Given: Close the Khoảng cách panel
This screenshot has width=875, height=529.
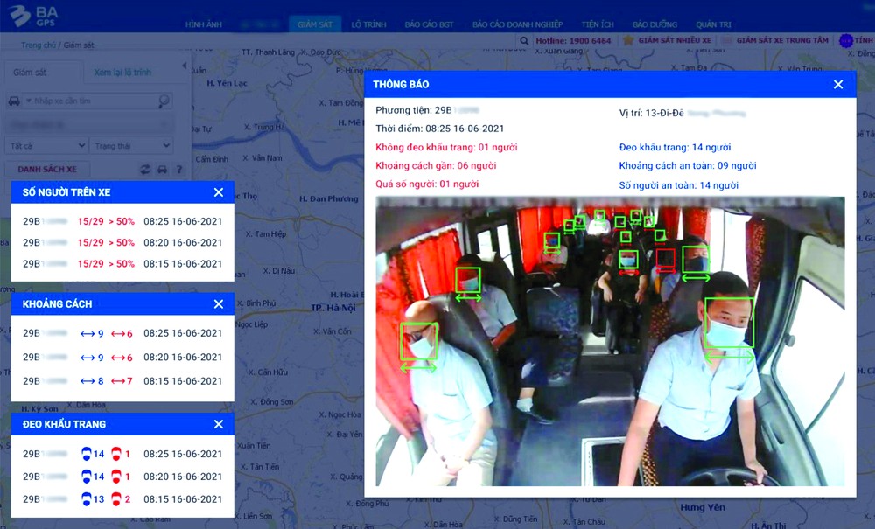Looking at the screenshot, I should pos(219,304).
